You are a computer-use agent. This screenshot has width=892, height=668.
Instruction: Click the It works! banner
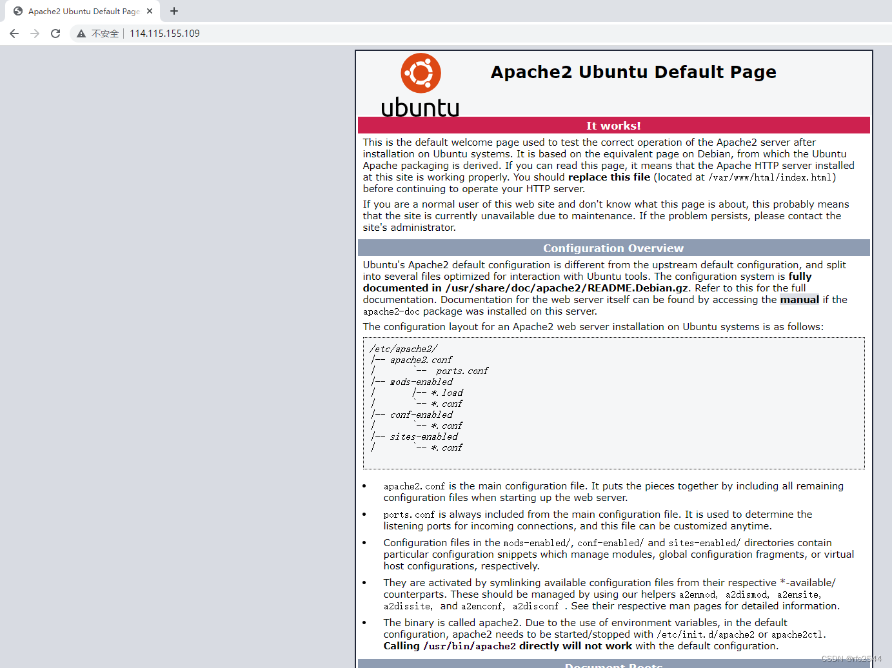pyautogui.click(x=613, y=125)
